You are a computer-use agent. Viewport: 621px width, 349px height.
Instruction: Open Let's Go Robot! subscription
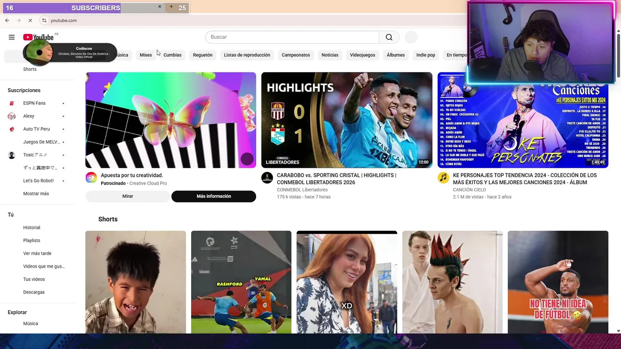point(39,181)
